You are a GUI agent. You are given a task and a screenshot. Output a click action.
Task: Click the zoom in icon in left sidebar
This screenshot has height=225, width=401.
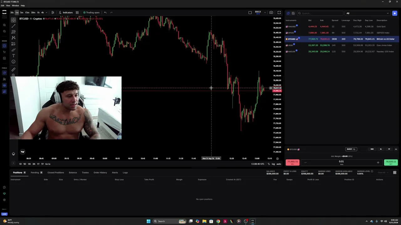click(x=4, y=25)
